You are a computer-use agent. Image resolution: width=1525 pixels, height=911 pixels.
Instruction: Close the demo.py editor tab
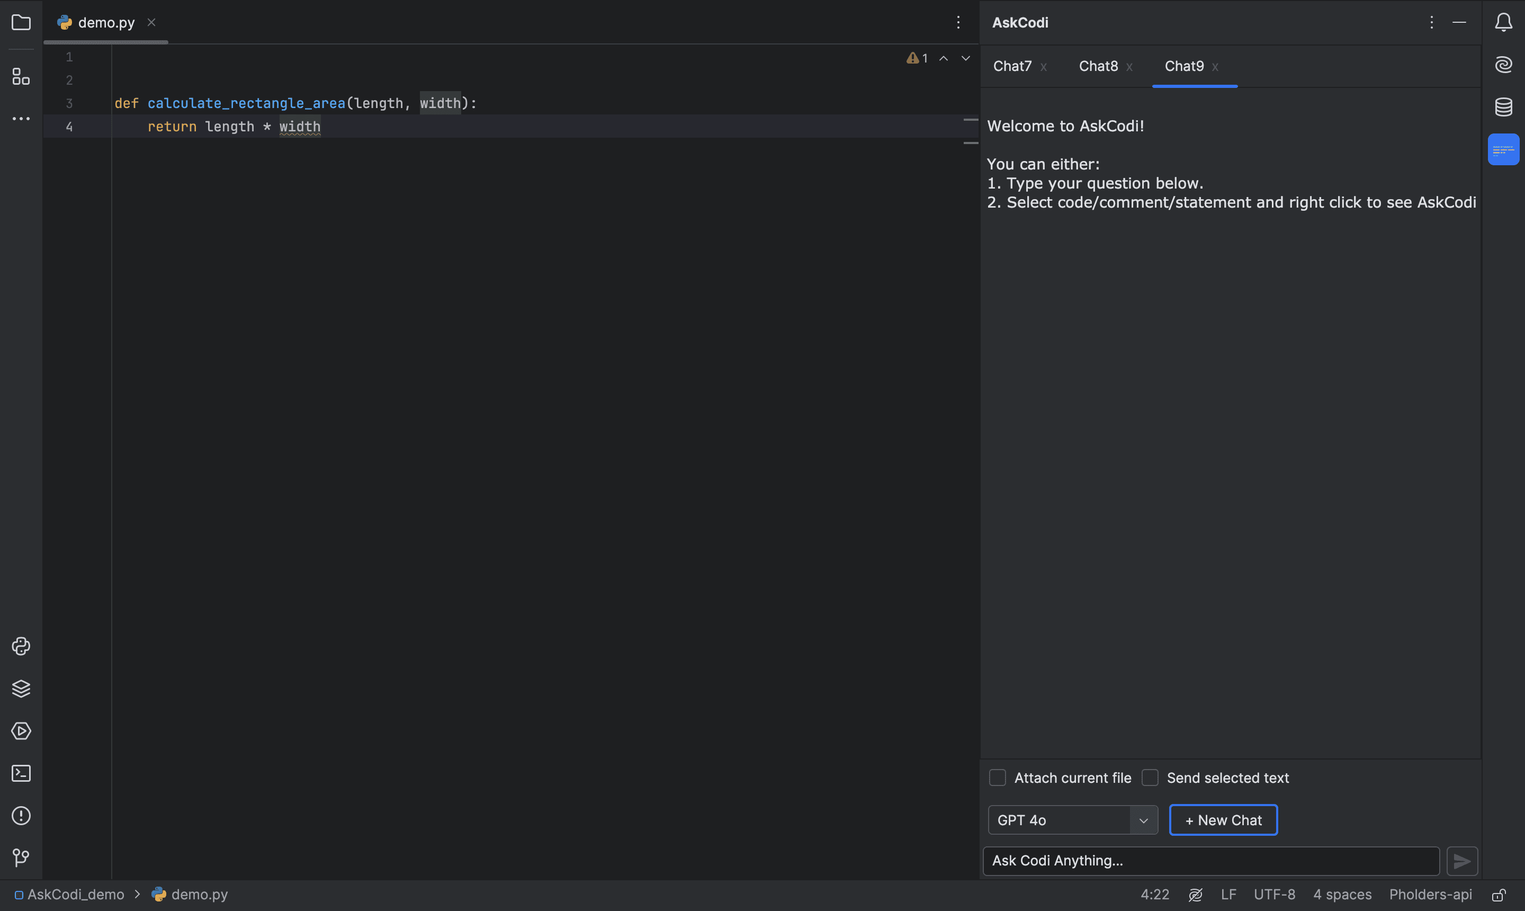[151, 23]
